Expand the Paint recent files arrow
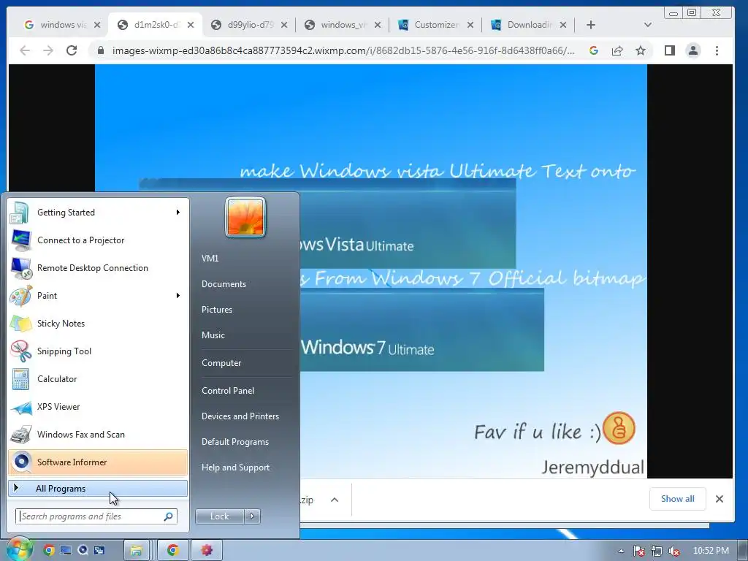The height and width of the screenshot is (561, 748). [178, 295]
